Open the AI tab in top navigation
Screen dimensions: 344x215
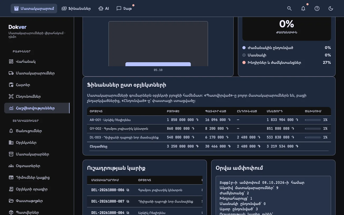click(103, 8)
